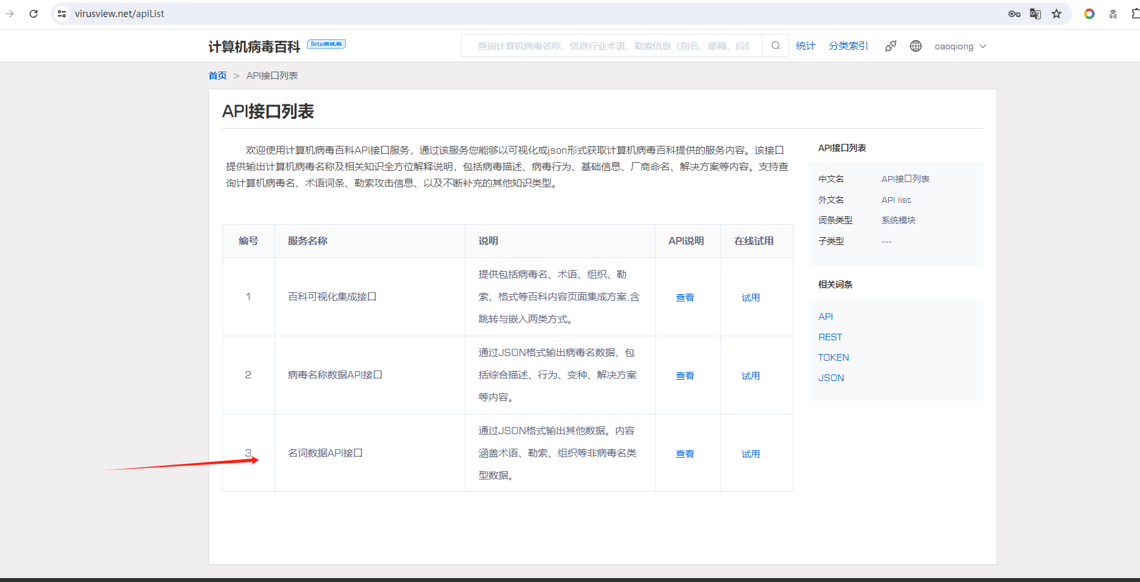Focus the virus name search field

pyautogui.click(x=612, y=46)
